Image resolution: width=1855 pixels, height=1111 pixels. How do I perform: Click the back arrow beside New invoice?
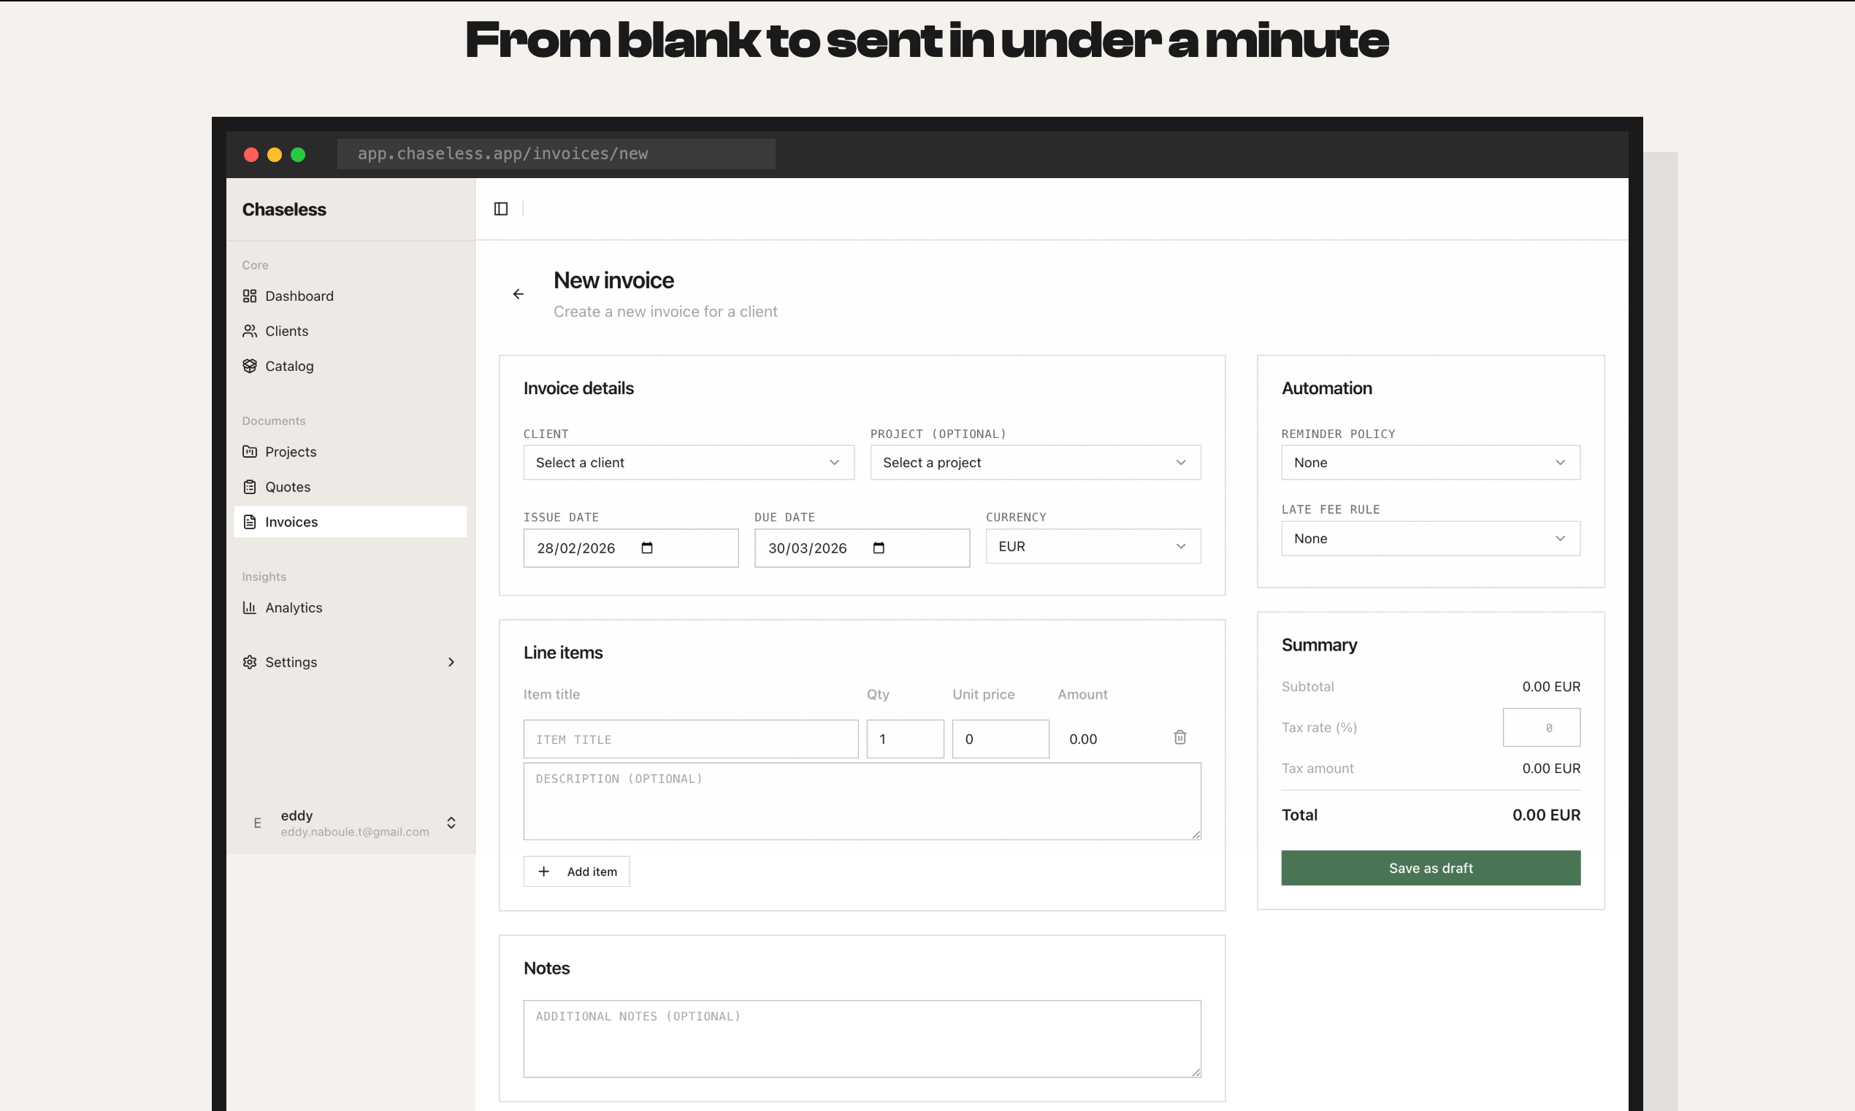[519, 294]
